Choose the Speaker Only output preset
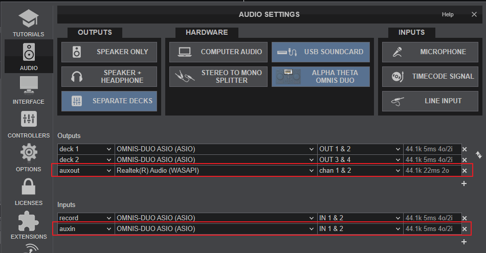The width and height of the screenshot is (486, 253). pyautogui.click(x=109, y=52)
